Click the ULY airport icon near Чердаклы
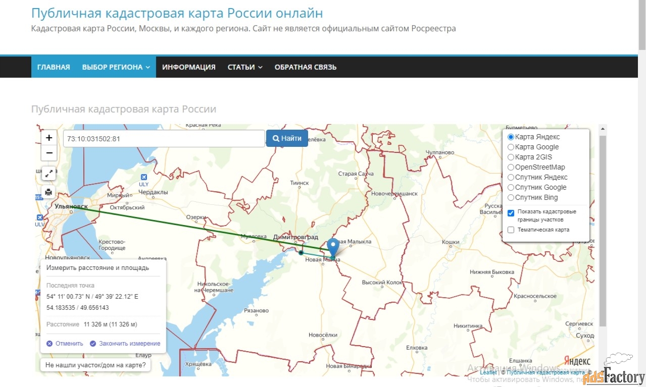The image size is (646, 387). [144, 177]
